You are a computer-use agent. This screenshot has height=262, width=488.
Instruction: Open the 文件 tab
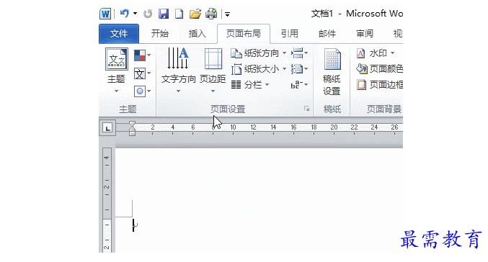pos(119,34)
